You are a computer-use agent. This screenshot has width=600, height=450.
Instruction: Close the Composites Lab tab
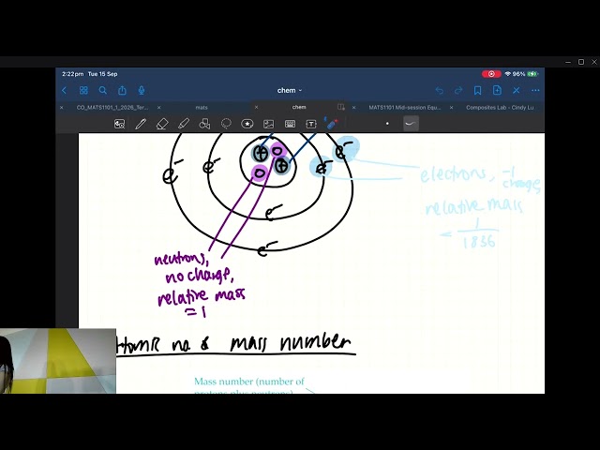(451, 108)
